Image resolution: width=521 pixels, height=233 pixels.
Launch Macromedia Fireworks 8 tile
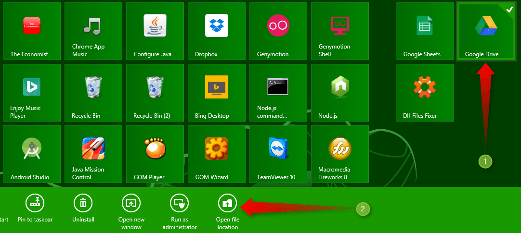tap(340, 154)
